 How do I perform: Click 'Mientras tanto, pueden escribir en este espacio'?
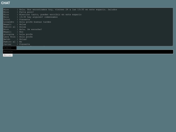click(50, 15)
